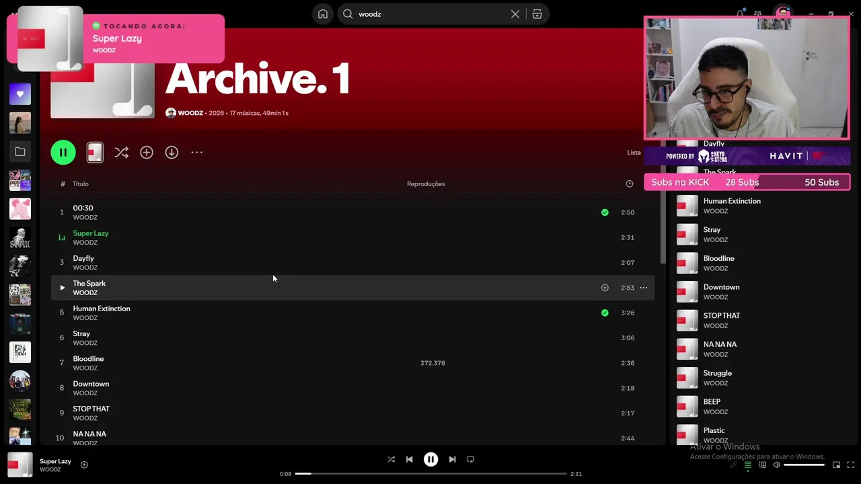Open more options for the album
This screenshot has width=861, height=484.
pyautogui.click(x=196, y=153)
